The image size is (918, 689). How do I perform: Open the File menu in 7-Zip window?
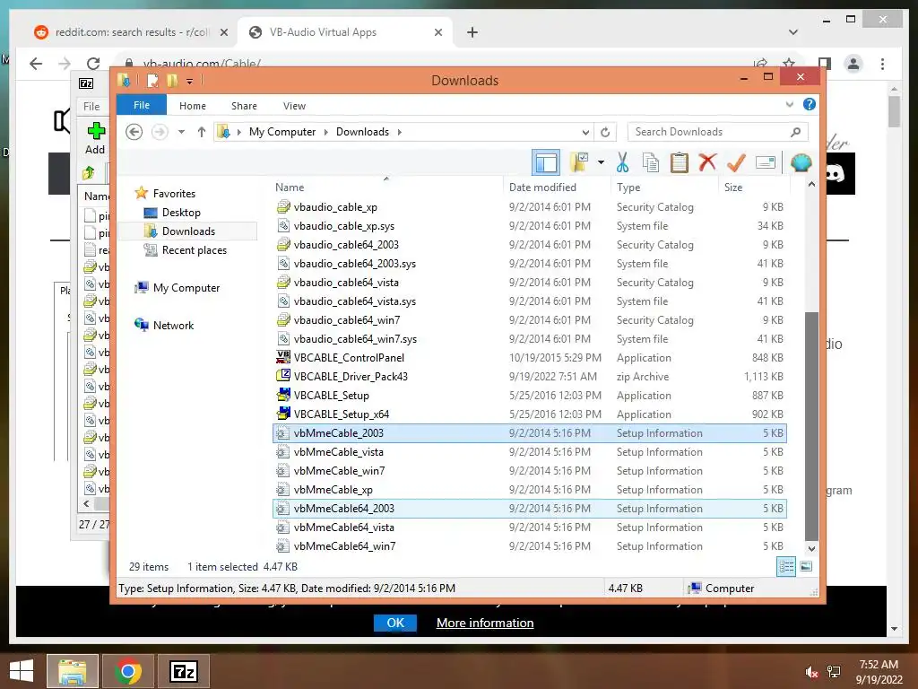pyautogui.click(x=91, y=106)
